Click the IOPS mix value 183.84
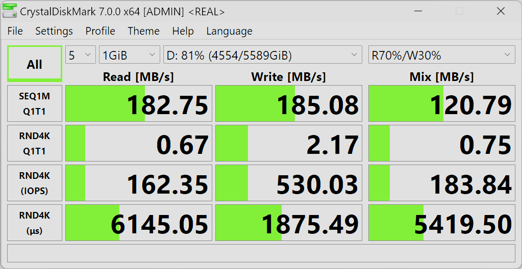The width and height of the screenshot is (522, 269). 442,183
